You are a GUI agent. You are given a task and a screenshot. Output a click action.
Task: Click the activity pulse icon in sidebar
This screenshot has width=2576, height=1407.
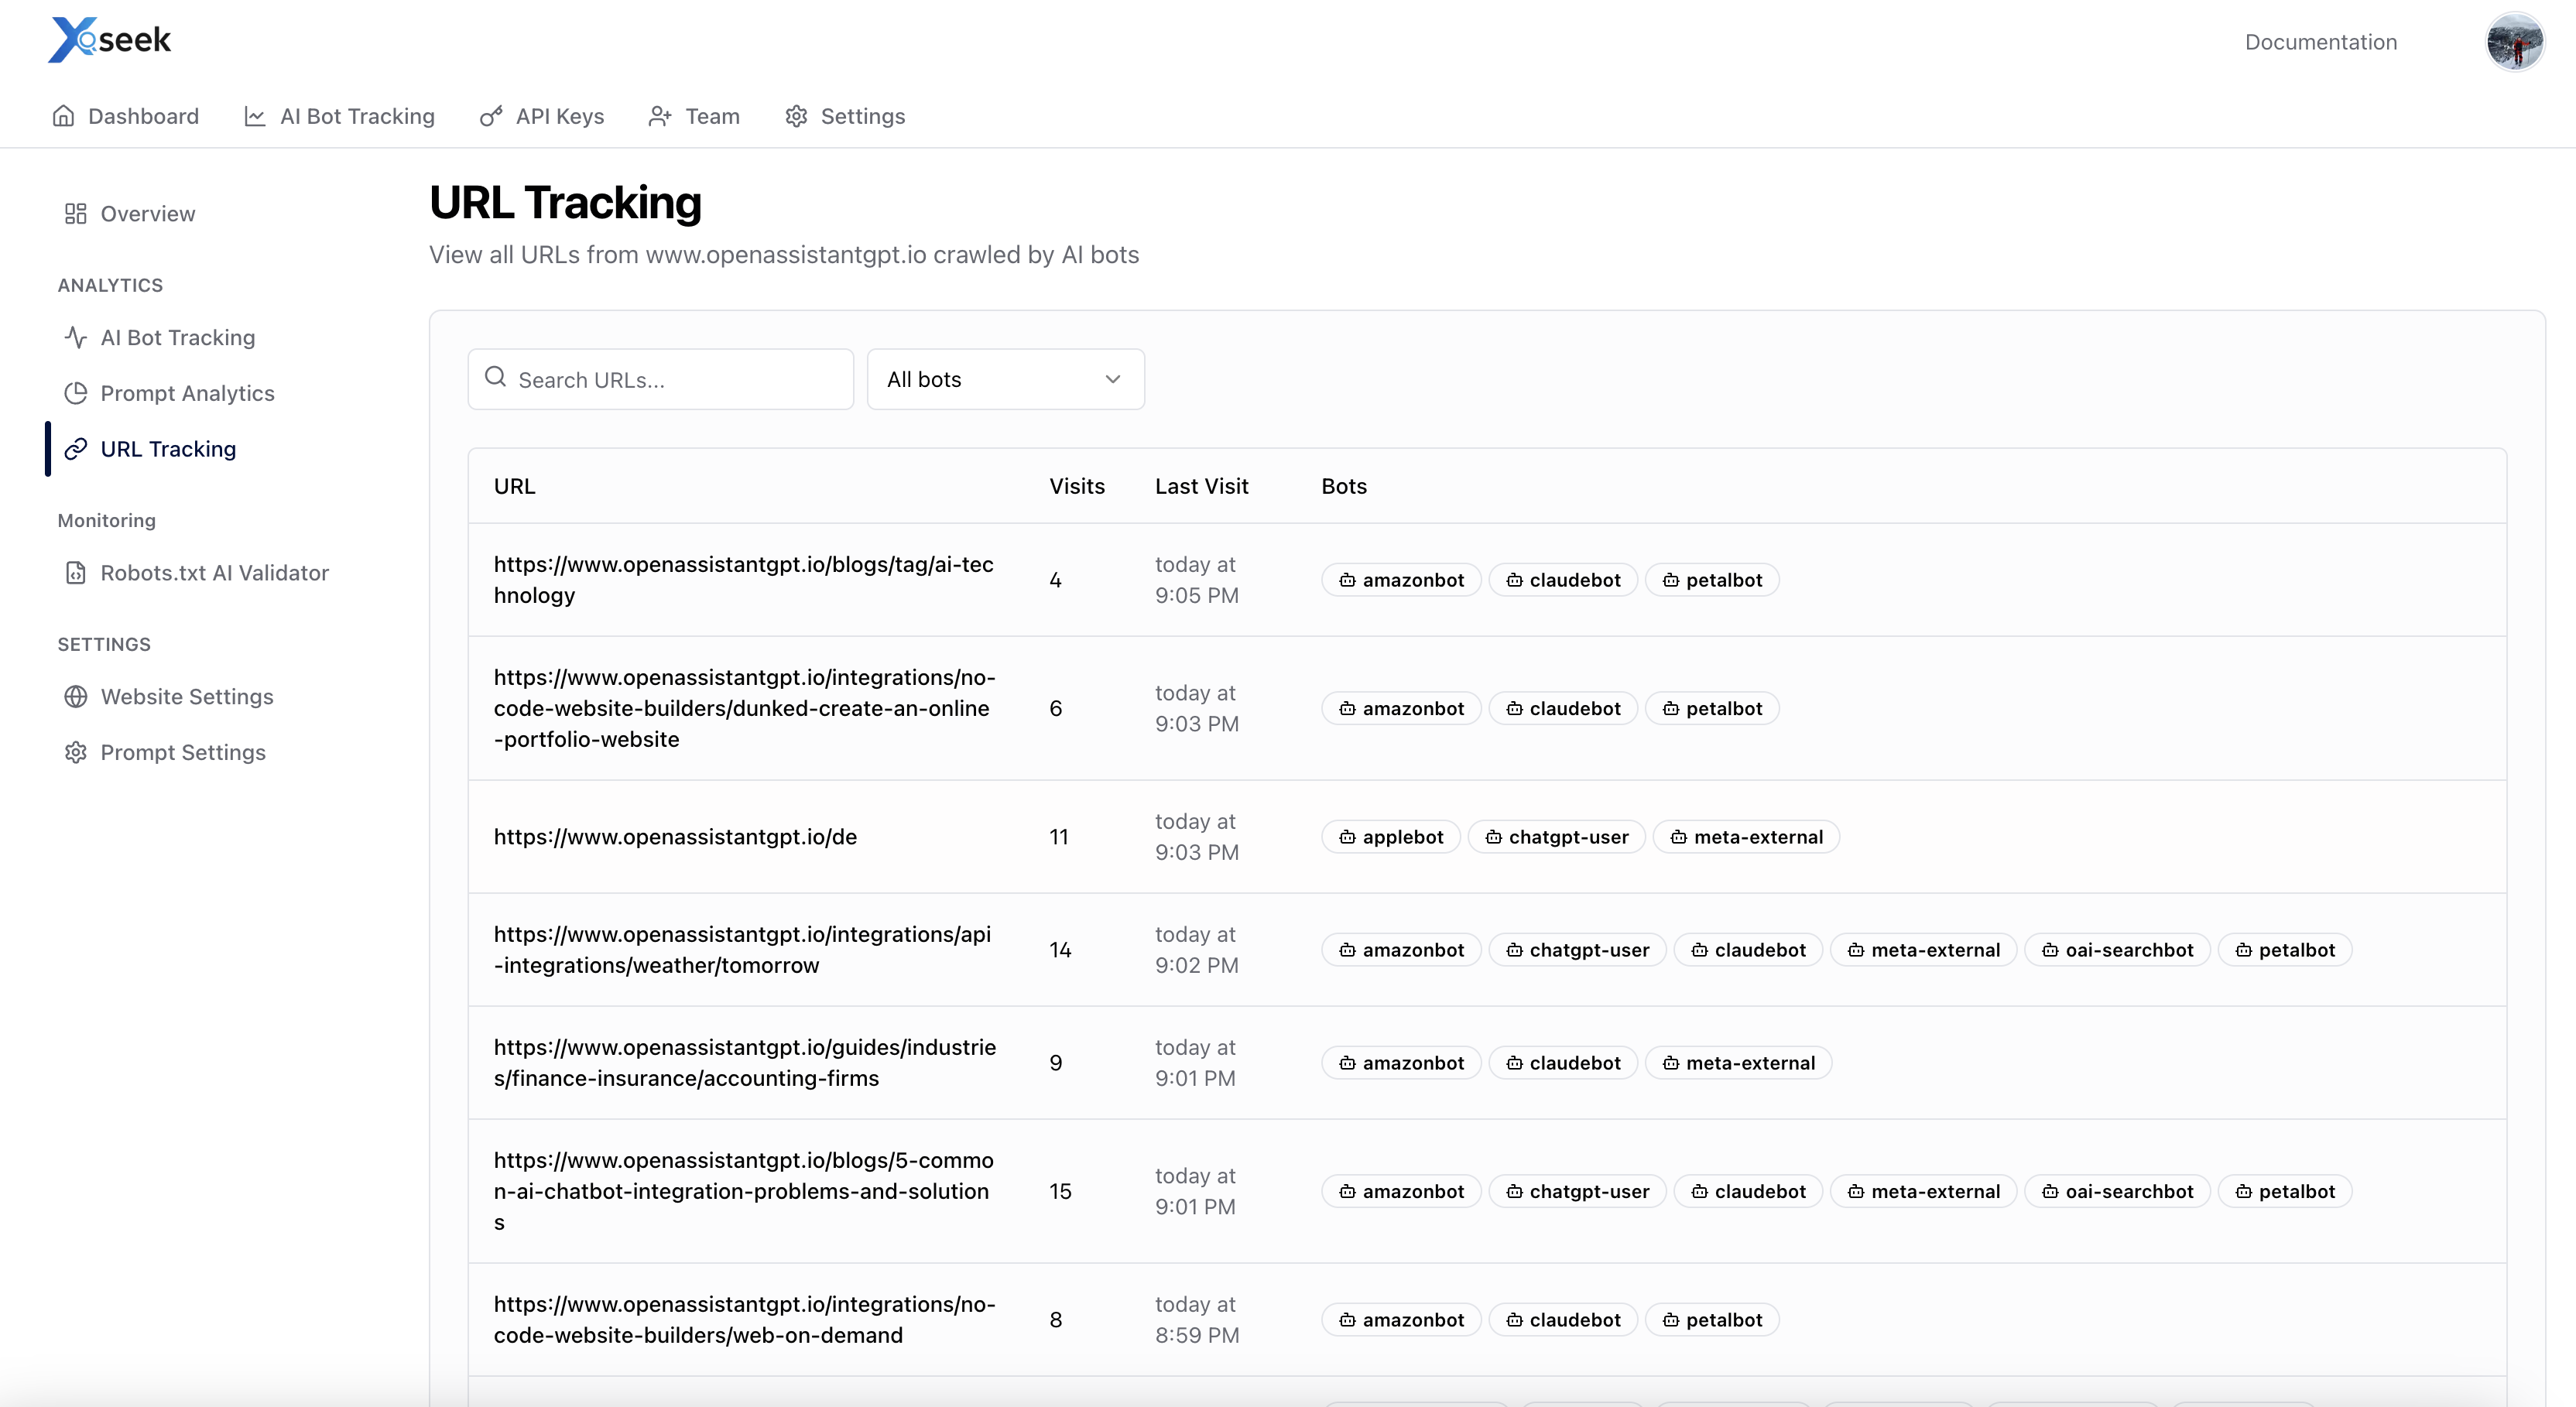(x=76, y=338)
